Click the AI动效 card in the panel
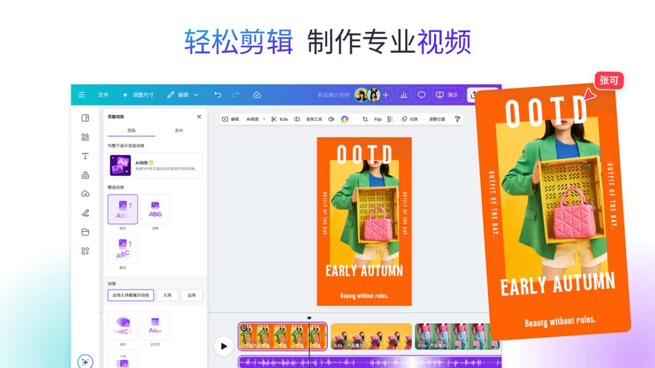This screenshot has width=655, height=368. click(x=155, y=165)
